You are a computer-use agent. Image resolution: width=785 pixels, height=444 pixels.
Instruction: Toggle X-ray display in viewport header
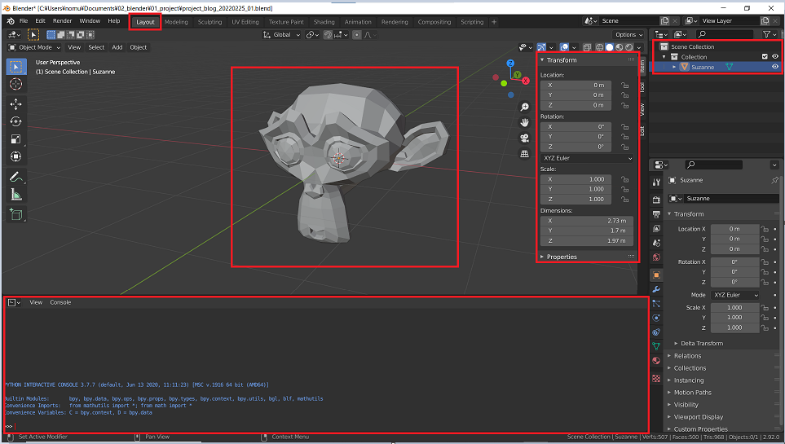[587, 47]
